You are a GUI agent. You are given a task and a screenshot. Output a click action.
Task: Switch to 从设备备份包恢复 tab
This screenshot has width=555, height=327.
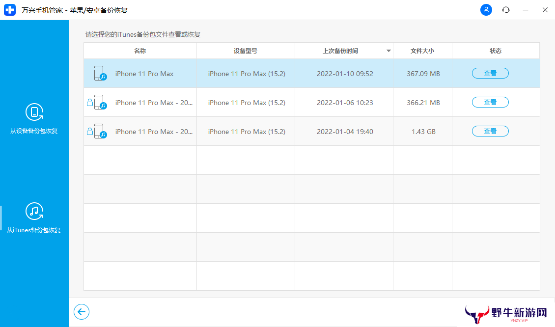click(34, 131)
